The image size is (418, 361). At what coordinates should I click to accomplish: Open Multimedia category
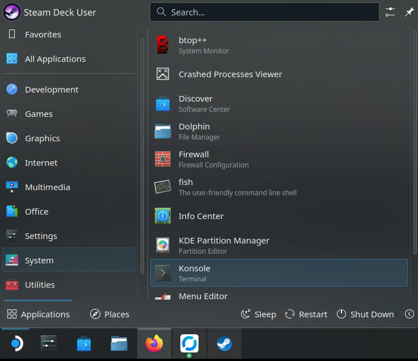click(x=69, y=187)
